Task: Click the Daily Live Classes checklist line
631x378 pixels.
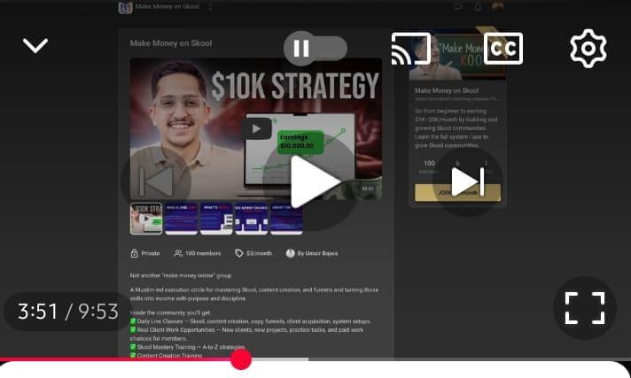Action: [250, 321]
